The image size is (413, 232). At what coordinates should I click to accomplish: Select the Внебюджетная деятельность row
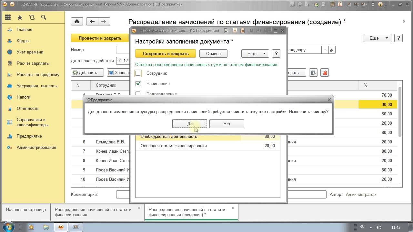[208, 136]
